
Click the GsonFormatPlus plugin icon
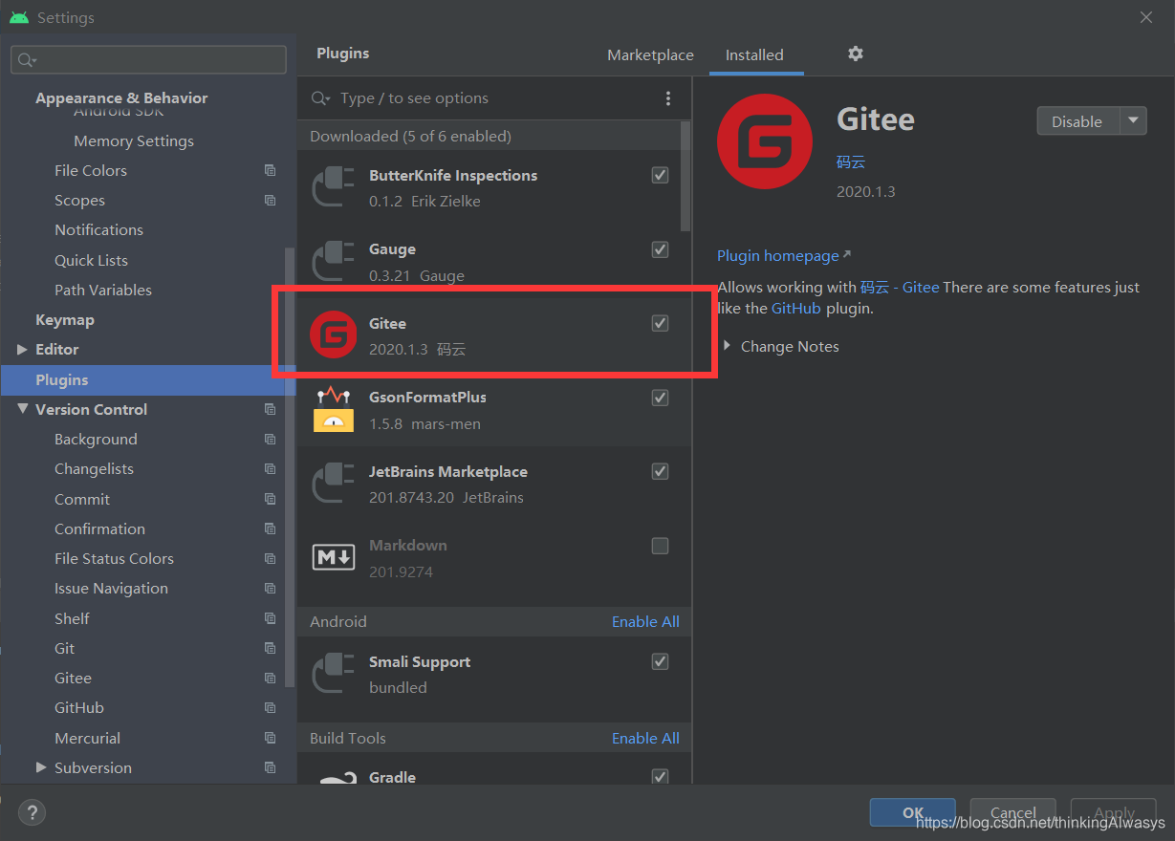334,409
